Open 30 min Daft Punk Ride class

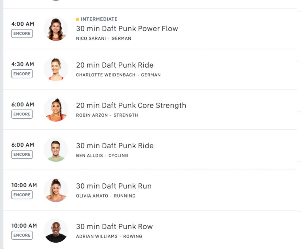114,146
